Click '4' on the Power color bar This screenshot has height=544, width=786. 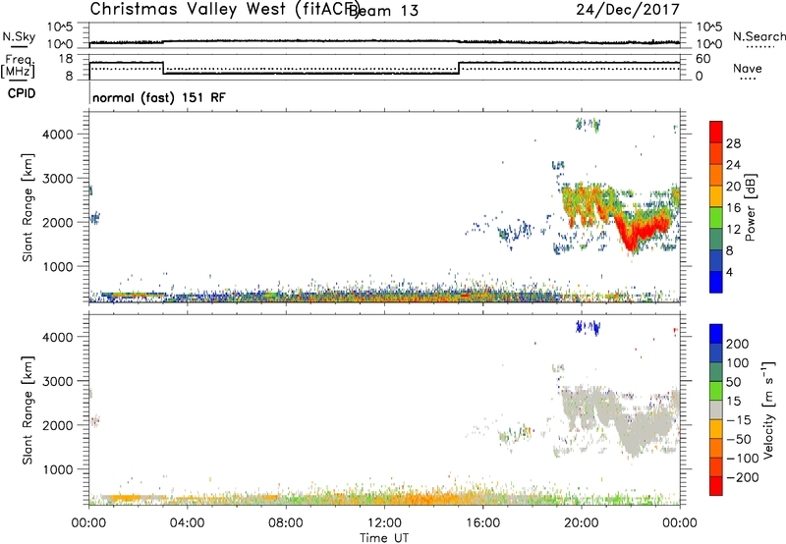(x=729, y=272)
